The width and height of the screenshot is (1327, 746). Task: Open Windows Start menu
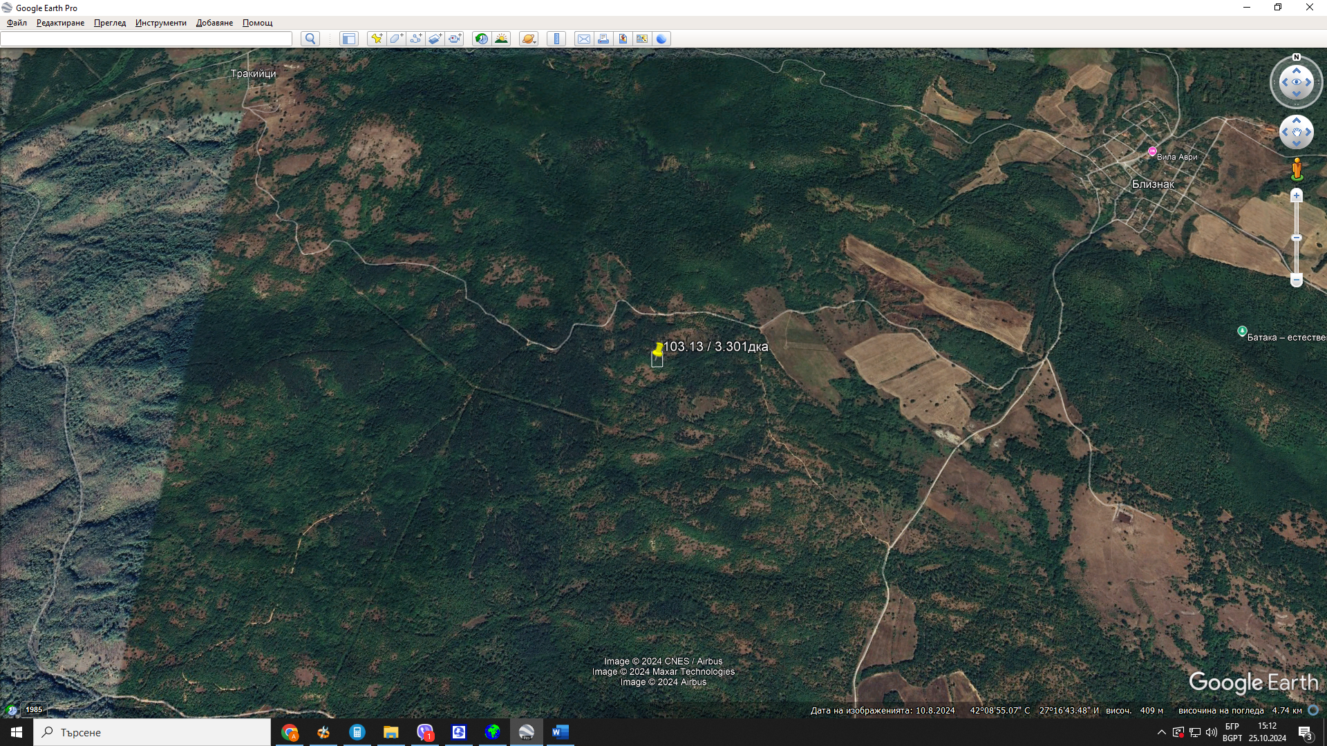[17, 732]
